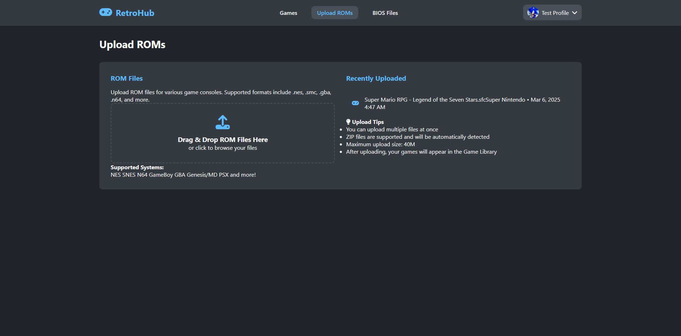Click the gamepad icon beside Super Mario RPG
681x336 pixels.
click(355, 103)
